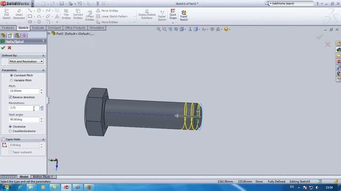Click the Quick Snaps tool
This screenshot has height=191, width=341.
(173, 14)
